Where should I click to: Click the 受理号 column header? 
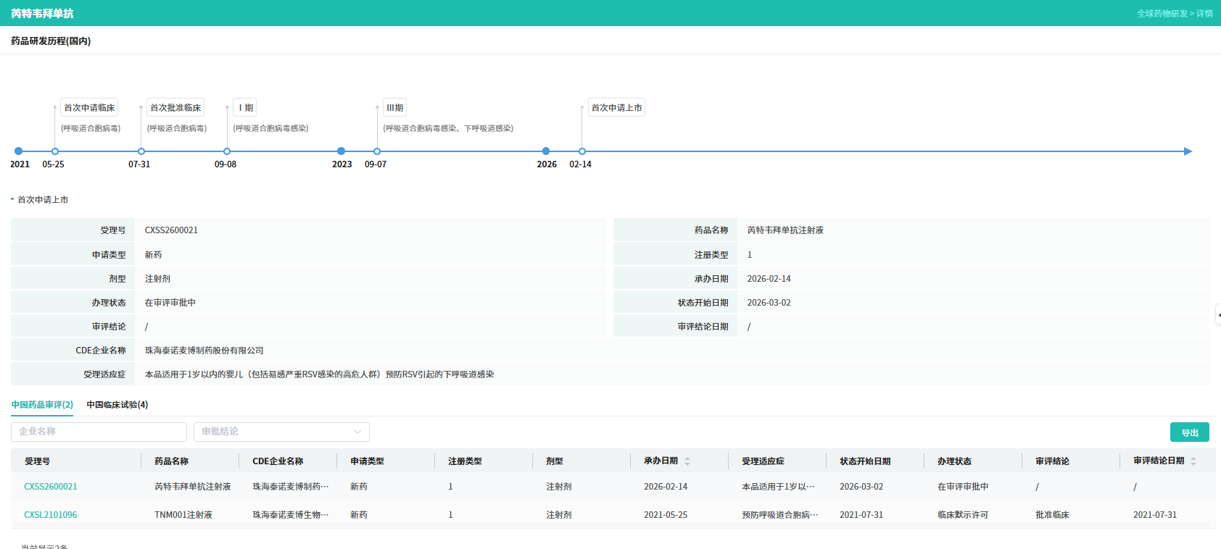coord(37,461)
